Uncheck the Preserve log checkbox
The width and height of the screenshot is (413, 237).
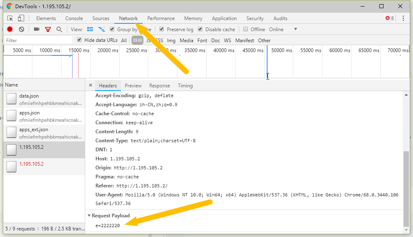[162, 29]
